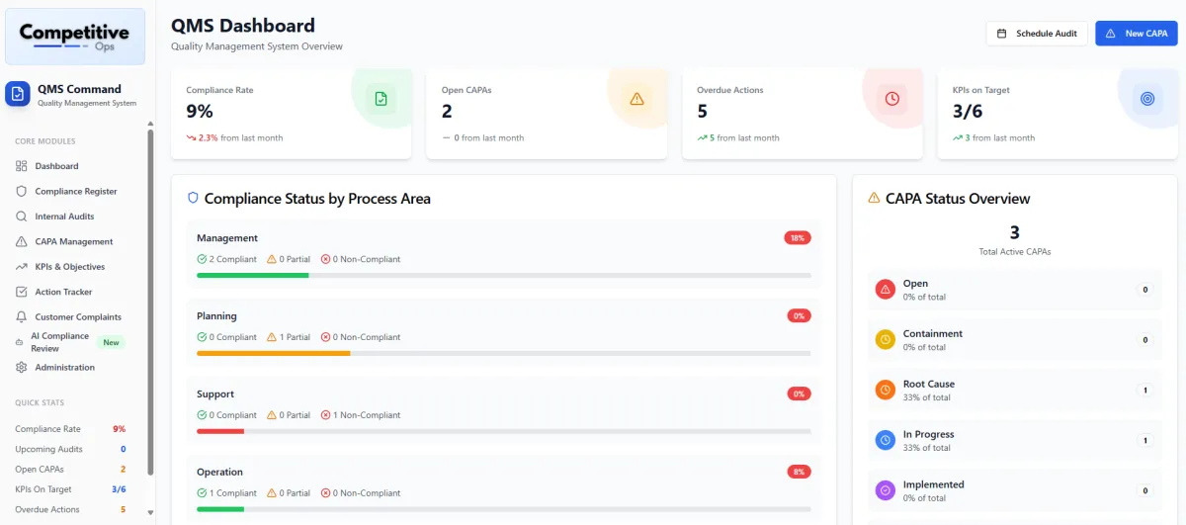Click the Management compliance progress bar
Viewport: 1186px width, 525px height.
point(504,275)
